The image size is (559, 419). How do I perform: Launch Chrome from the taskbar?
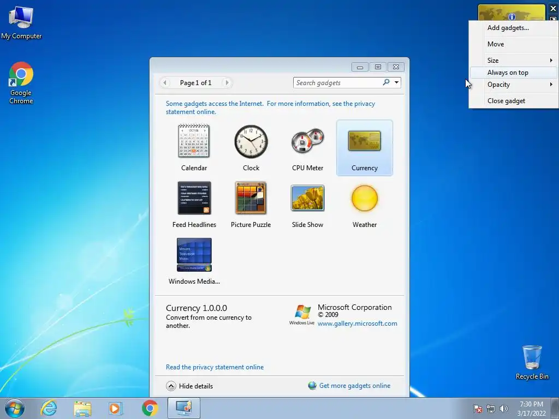(x=150, y=408)
